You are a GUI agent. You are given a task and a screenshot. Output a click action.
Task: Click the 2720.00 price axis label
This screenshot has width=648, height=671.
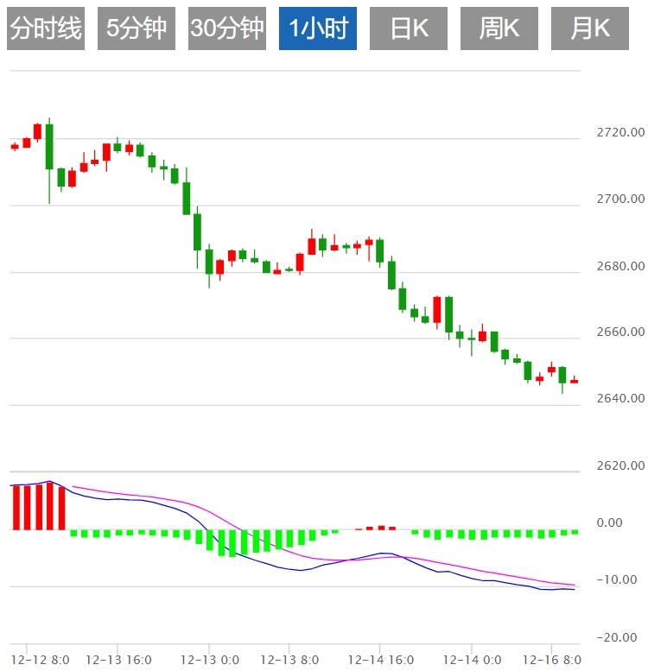[x=620, y=133]
